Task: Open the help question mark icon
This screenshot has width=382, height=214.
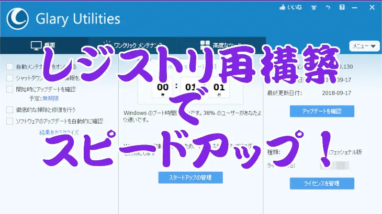Action: [342, 7]
